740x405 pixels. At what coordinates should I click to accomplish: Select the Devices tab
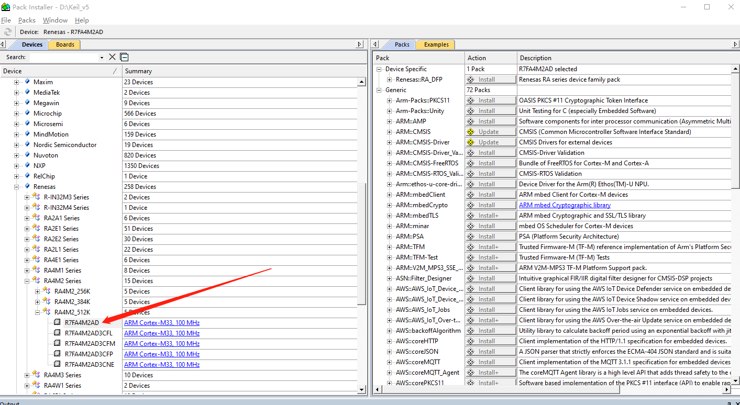(32, 44)
